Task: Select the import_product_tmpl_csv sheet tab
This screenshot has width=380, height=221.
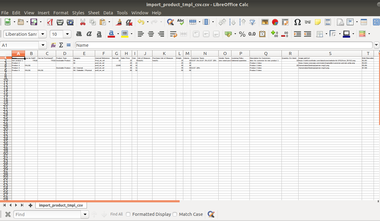Action: click(61, 205)
